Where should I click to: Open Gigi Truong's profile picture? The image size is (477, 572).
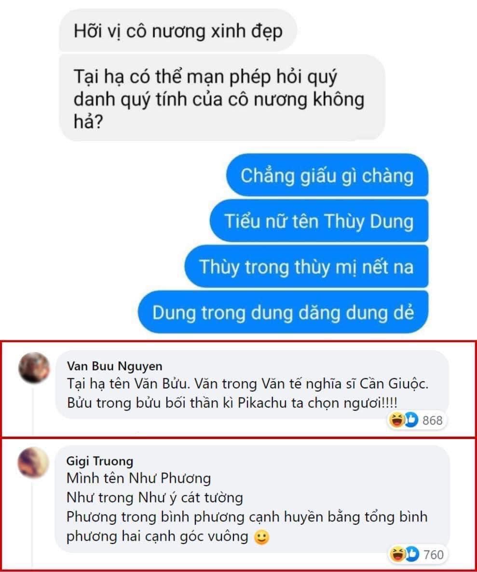click(x=33, y=462)
